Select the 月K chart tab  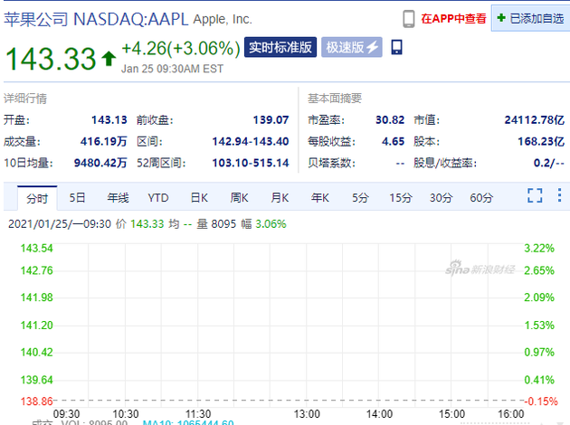[280, 197]
